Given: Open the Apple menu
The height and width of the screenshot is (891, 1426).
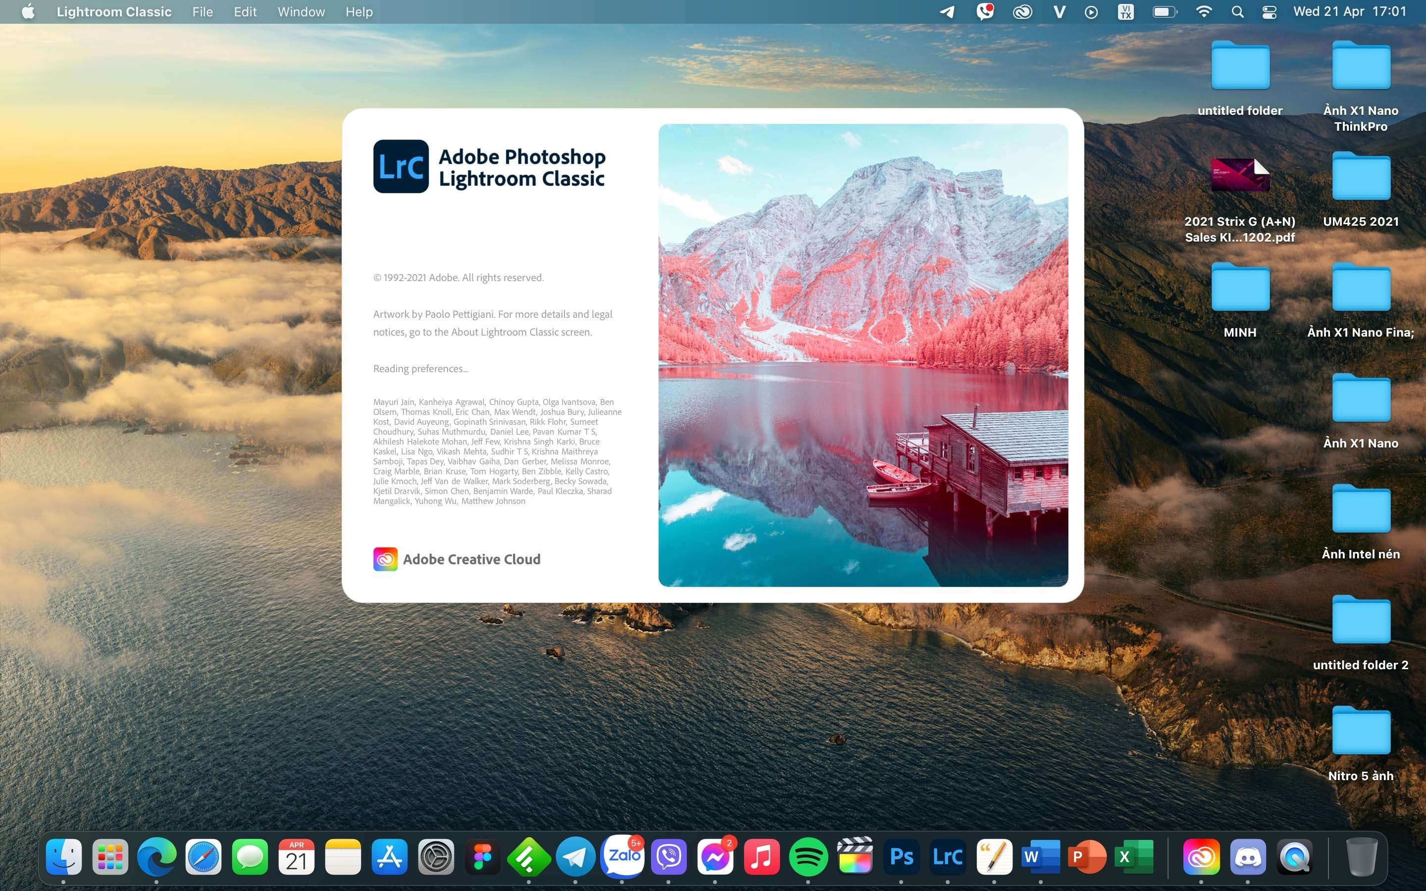Looking at the screenshot, I should tap(28, 12).
